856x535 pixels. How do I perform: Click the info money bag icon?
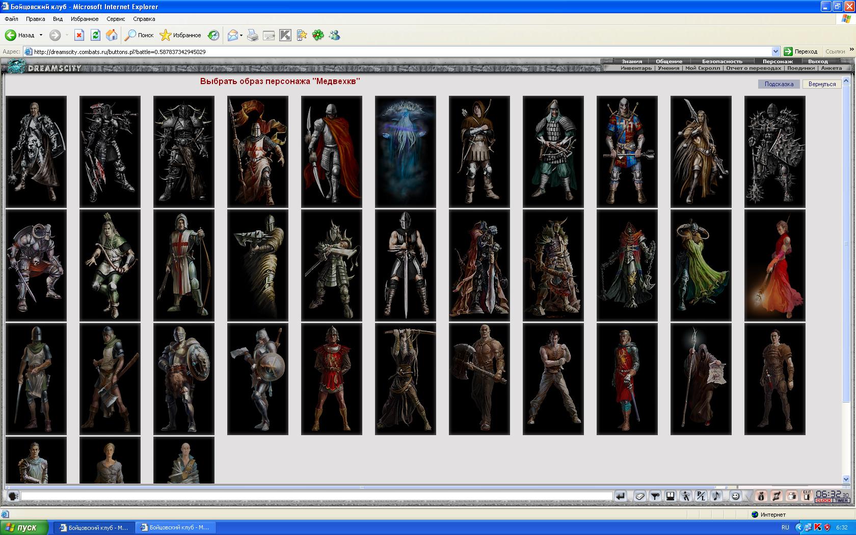761,496
